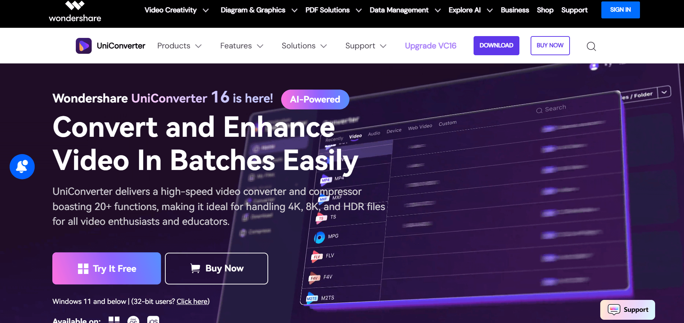Viewport: 684px width, 323px height.
Task: Open the Folder dropdown arrow in preview
Action: (x=664, y=92)
